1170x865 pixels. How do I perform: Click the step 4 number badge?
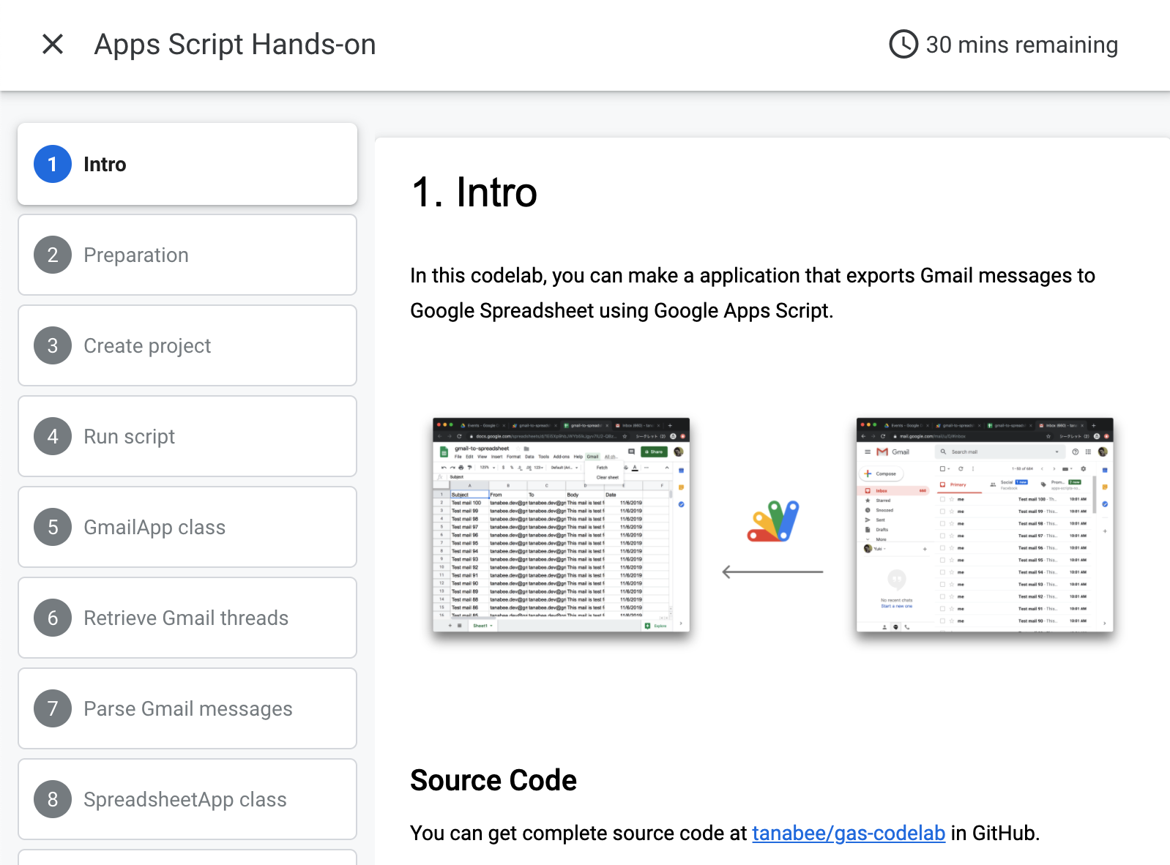click(53, 436)
